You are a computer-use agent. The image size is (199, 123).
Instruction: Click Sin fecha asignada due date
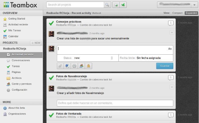(148, 58)
